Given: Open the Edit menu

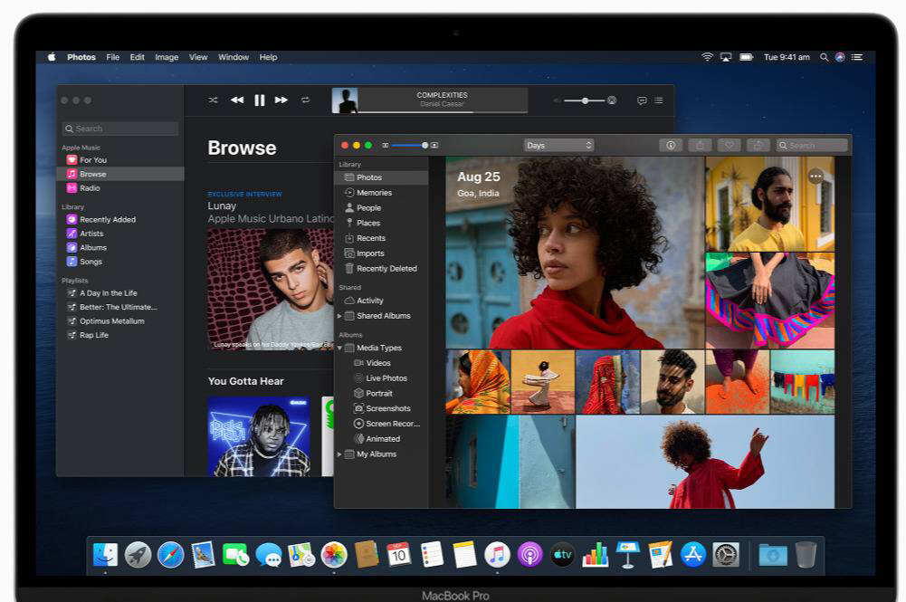Looking at the screenshot, I should tap(137, 57).
